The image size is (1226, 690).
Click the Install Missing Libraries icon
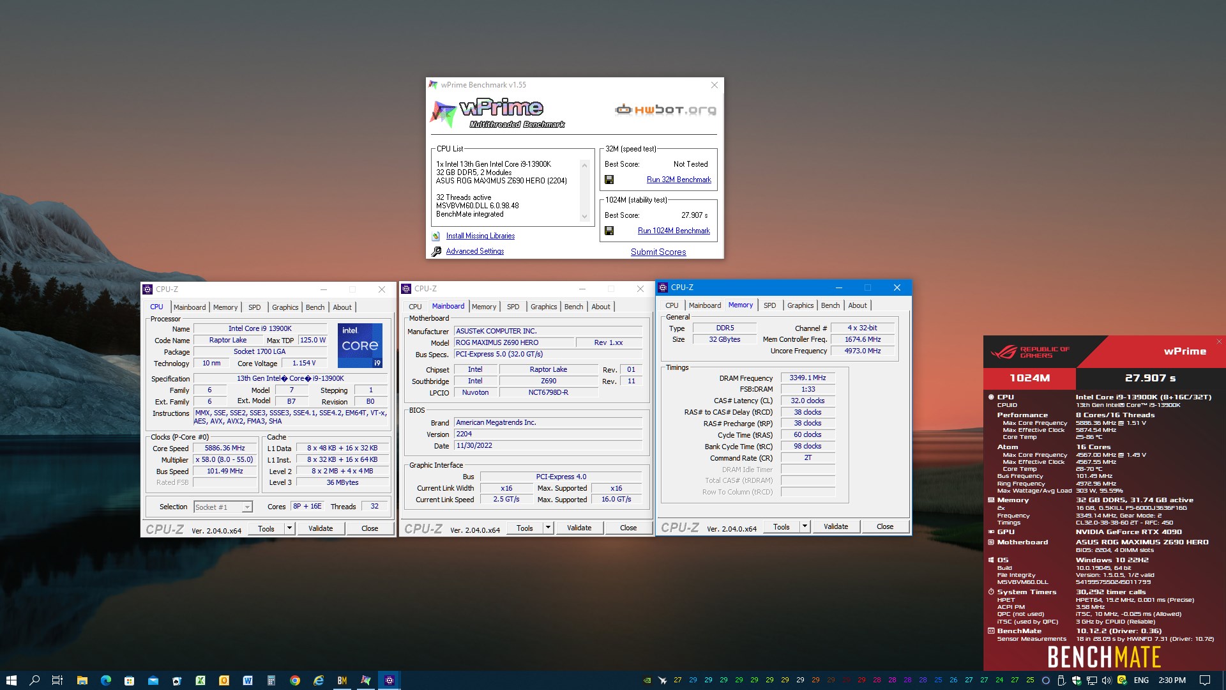pyautogui.click(x=436, y=236)
